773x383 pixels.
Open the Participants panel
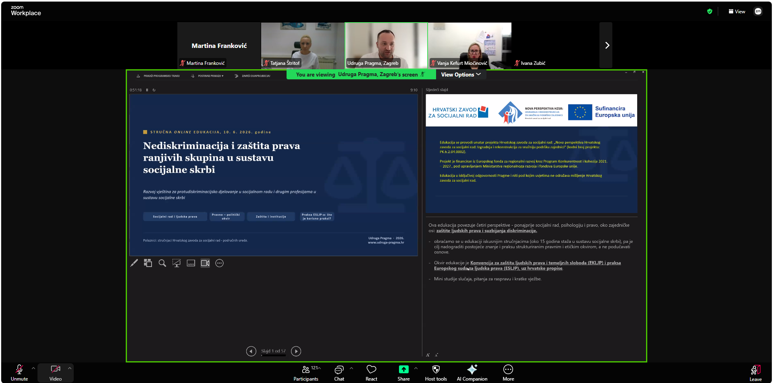(306, 373)
